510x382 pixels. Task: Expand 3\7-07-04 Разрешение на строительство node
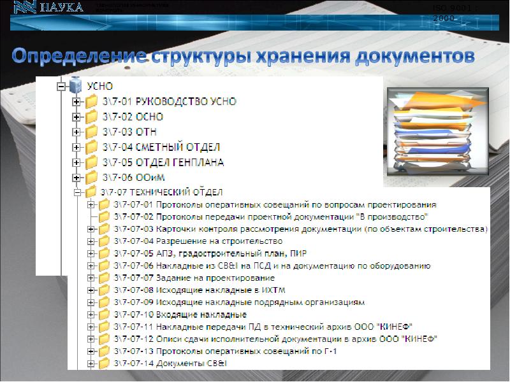click(x=91, y=241)
